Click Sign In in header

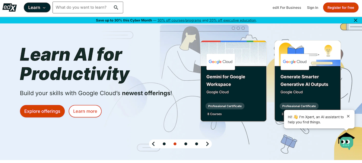pyautogui.click(x=313, y=8)
